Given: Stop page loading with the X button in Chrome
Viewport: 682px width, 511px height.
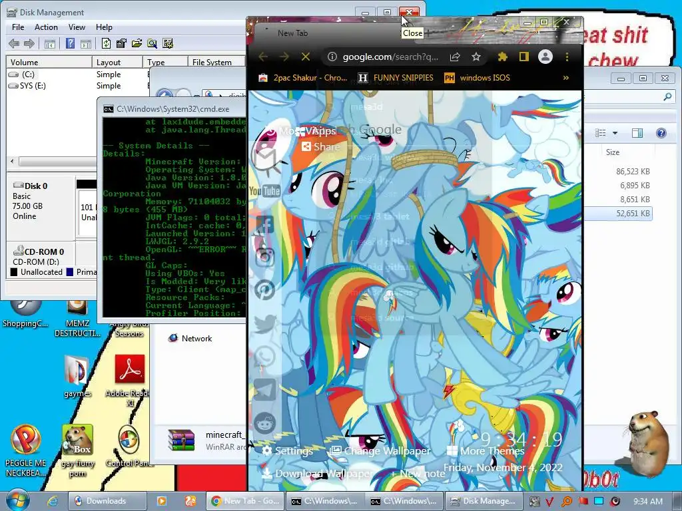Looking at the screenshot, I should point(306,57).
